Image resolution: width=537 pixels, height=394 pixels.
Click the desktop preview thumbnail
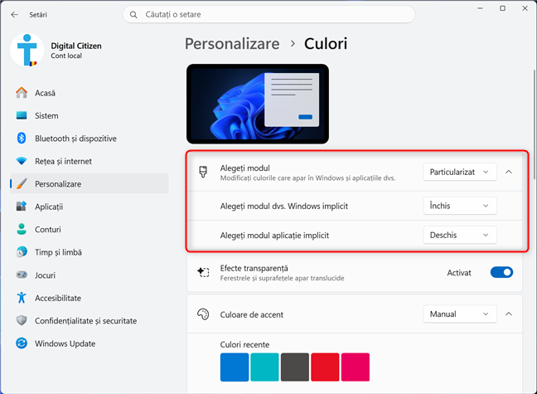[258, 104]
